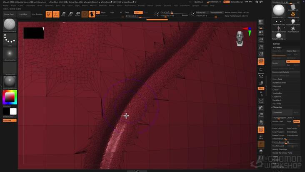
Task: Select the Move transform icon
Action: click(63, 14)
